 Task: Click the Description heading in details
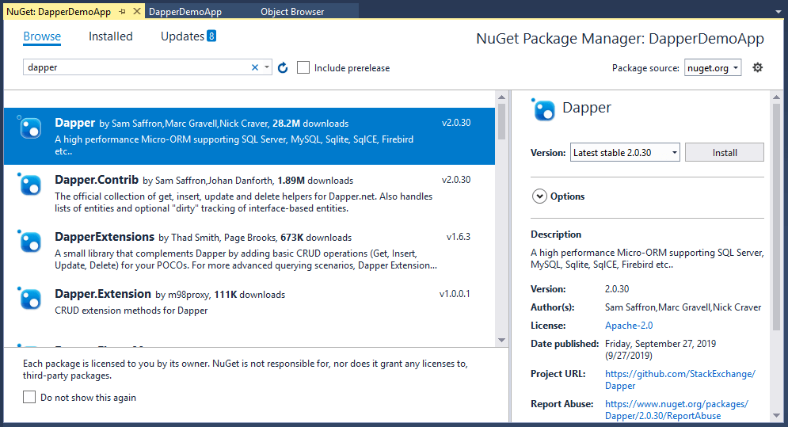[556, 234]
